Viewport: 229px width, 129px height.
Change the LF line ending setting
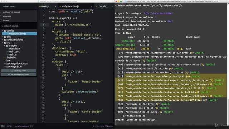93,126
